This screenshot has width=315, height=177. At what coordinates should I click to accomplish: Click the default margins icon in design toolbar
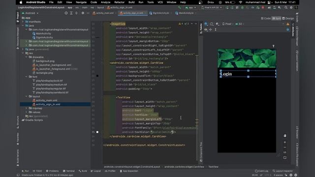216,29
